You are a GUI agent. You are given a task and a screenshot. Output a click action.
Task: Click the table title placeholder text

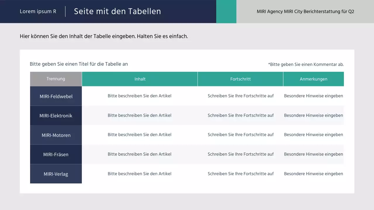coord(79,64)
